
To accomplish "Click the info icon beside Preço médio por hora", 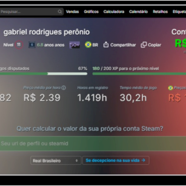I will [64, 88].
